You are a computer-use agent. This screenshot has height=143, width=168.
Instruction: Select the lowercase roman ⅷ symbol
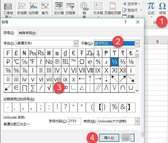[x=57, y=79]
